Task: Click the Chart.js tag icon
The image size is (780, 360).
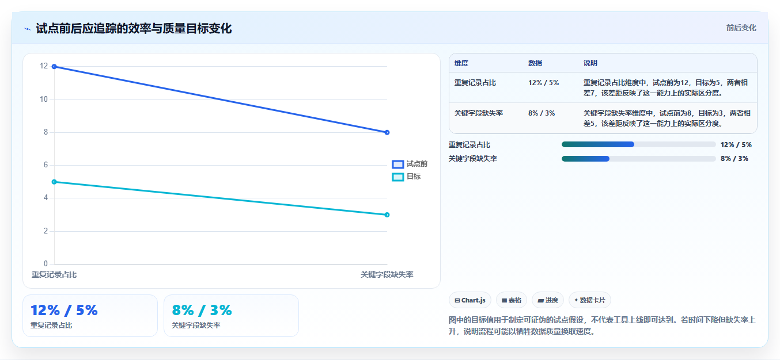Action: (x=457, y=300)
